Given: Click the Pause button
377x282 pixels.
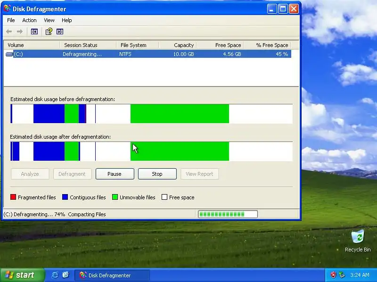Looking at the screenshot, I should (115, 174).
